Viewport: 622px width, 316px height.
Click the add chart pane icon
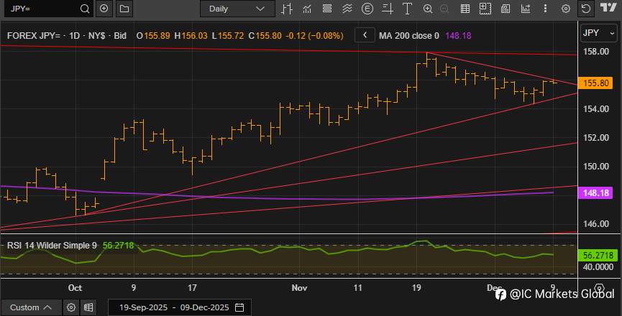(485, 9)
